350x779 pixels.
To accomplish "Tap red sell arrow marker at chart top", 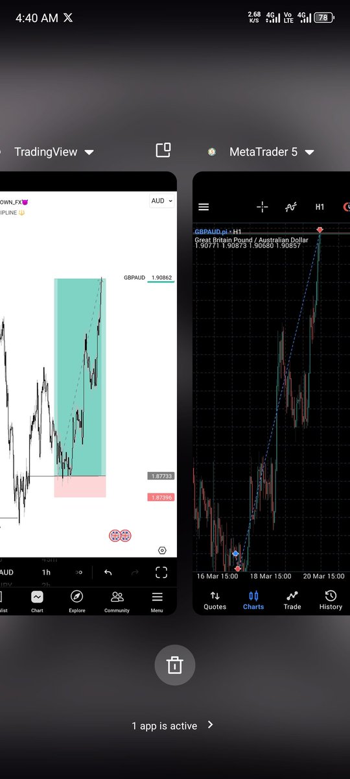I will pos(320,230).
